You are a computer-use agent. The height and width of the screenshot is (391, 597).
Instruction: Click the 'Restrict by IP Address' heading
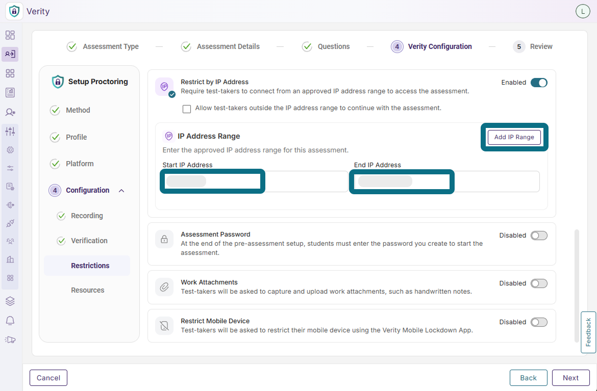(x=214, y=82)
